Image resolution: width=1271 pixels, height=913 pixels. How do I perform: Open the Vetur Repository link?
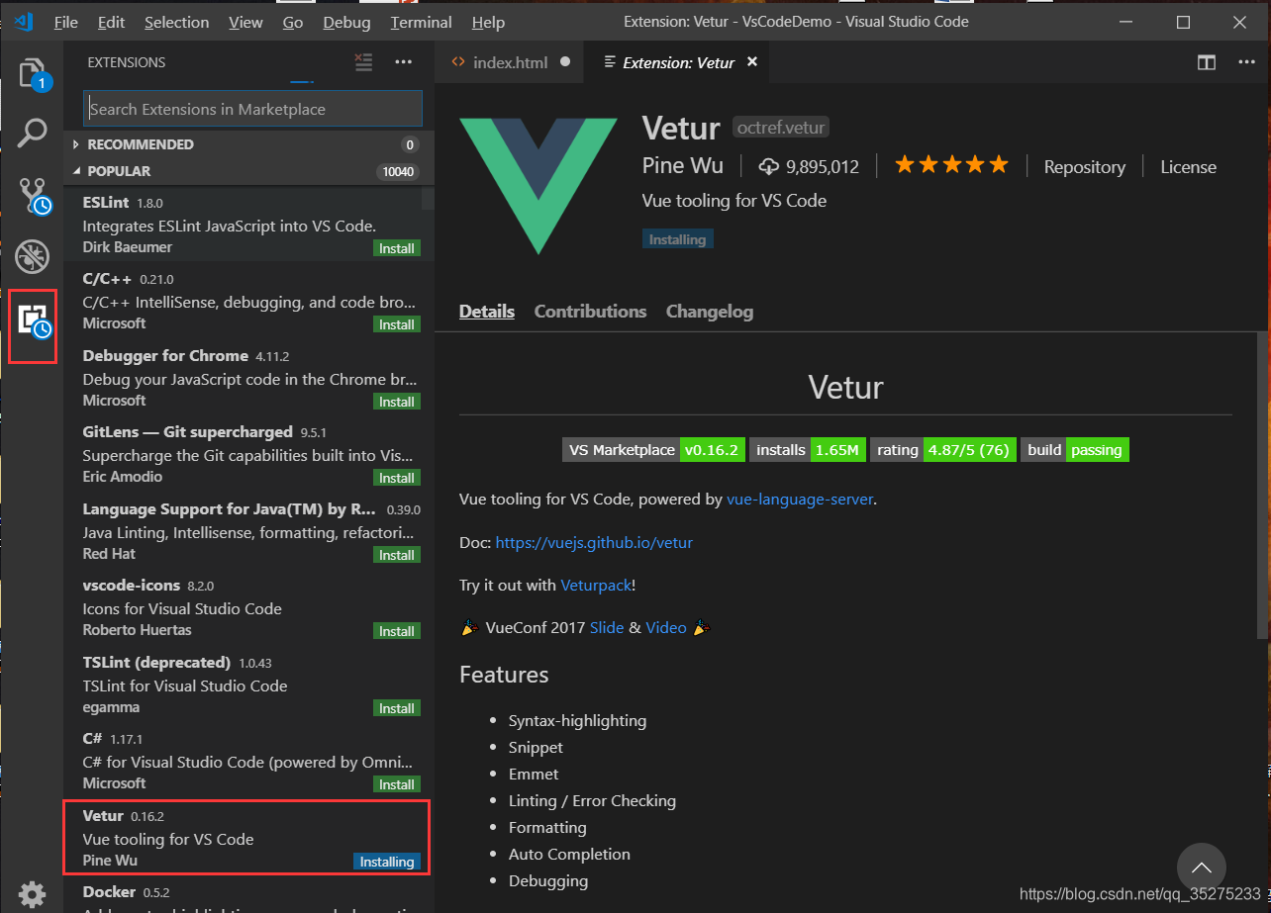[1084, 166]
